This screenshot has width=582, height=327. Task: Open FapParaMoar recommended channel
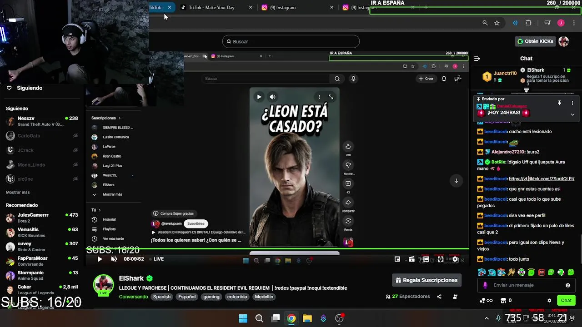tap(42, 261)
